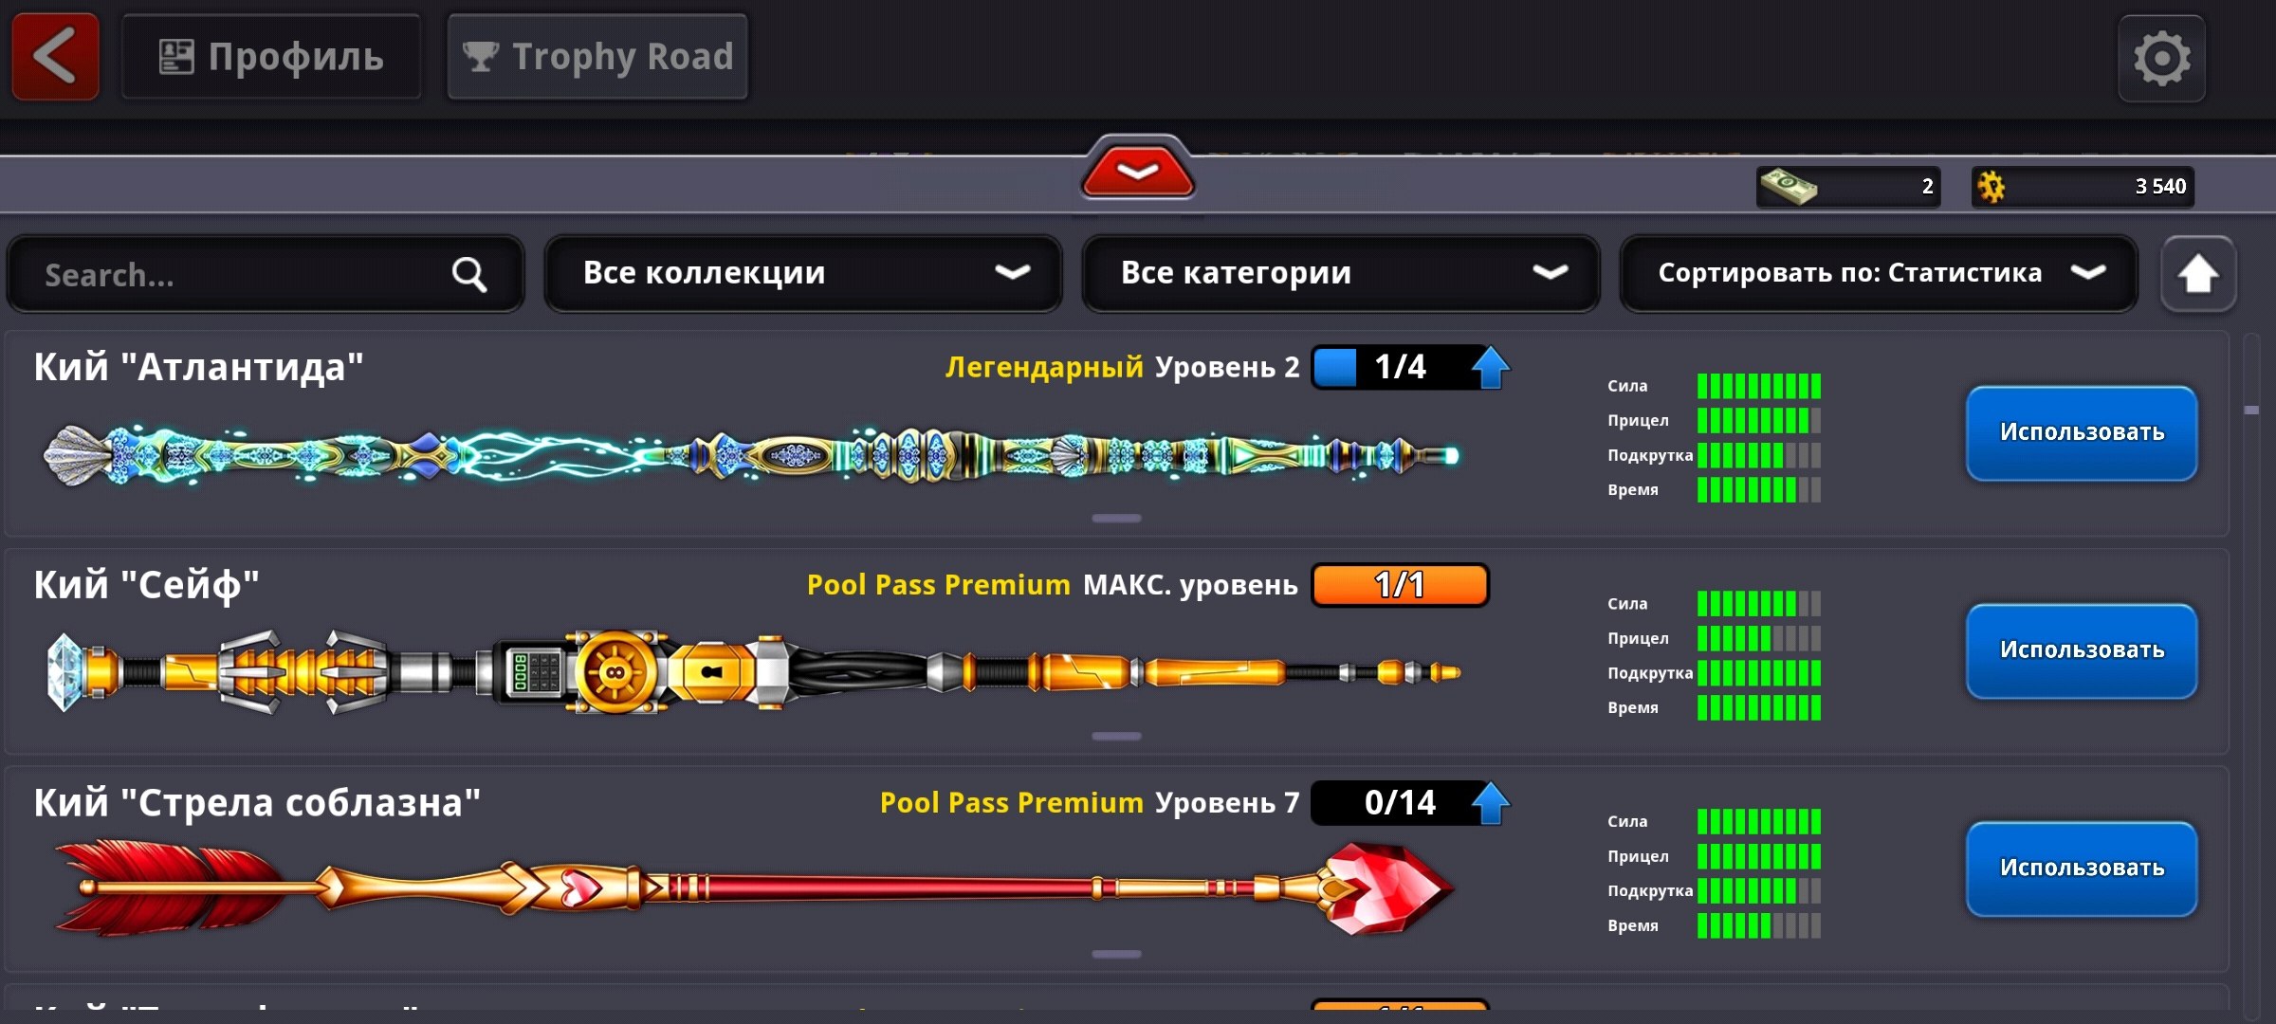Tap the gold gear coins balance icon
Image resolution: width=2276 pixels, height=1024 pixels.
click(1991, 186)
